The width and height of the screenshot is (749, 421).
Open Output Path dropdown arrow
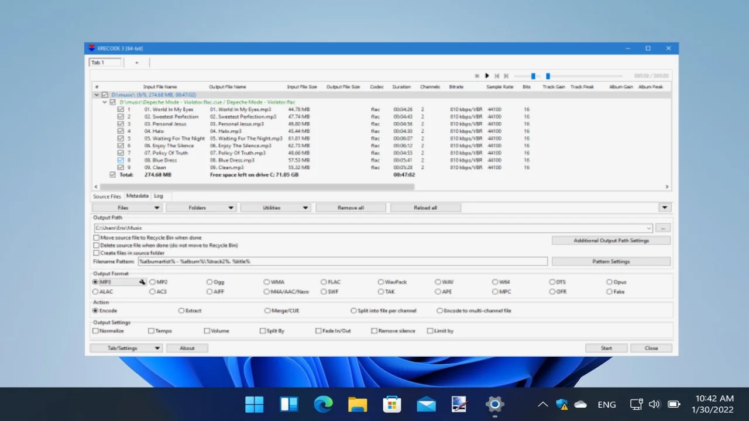pyautogui.click(x=649, y=228)
